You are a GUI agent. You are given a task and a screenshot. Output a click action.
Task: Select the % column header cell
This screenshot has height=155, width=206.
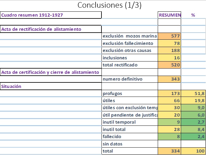point(193,15)
